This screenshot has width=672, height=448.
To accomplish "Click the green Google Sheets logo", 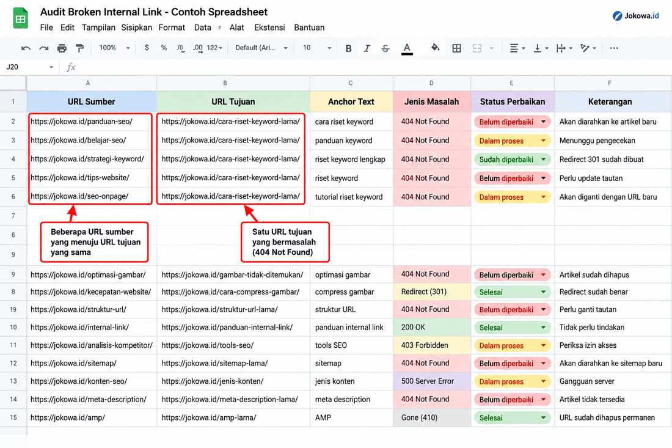I will [20, 18].
